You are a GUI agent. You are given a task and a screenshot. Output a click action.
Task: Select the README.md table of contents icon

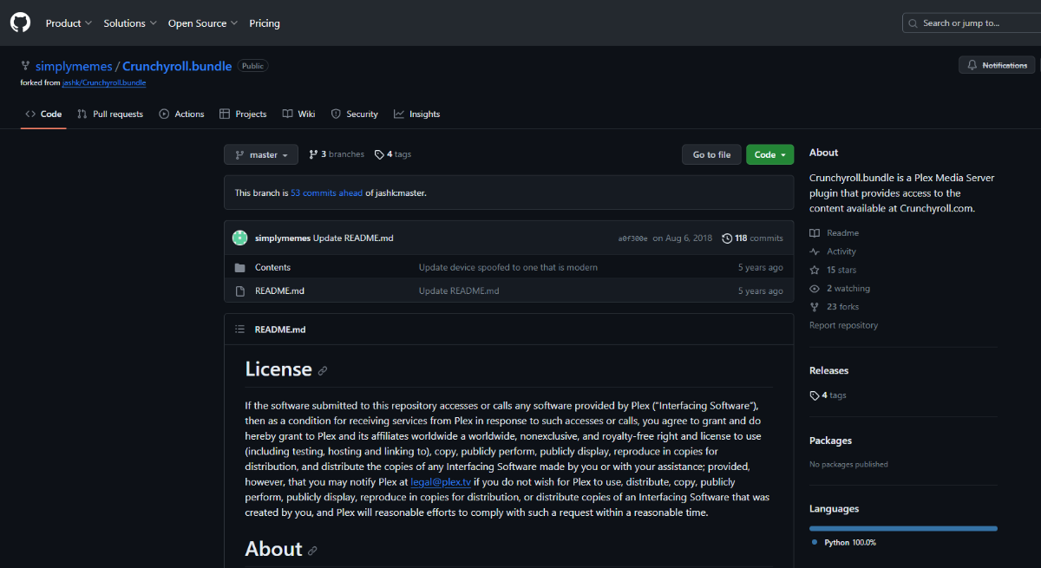point(239,330)
